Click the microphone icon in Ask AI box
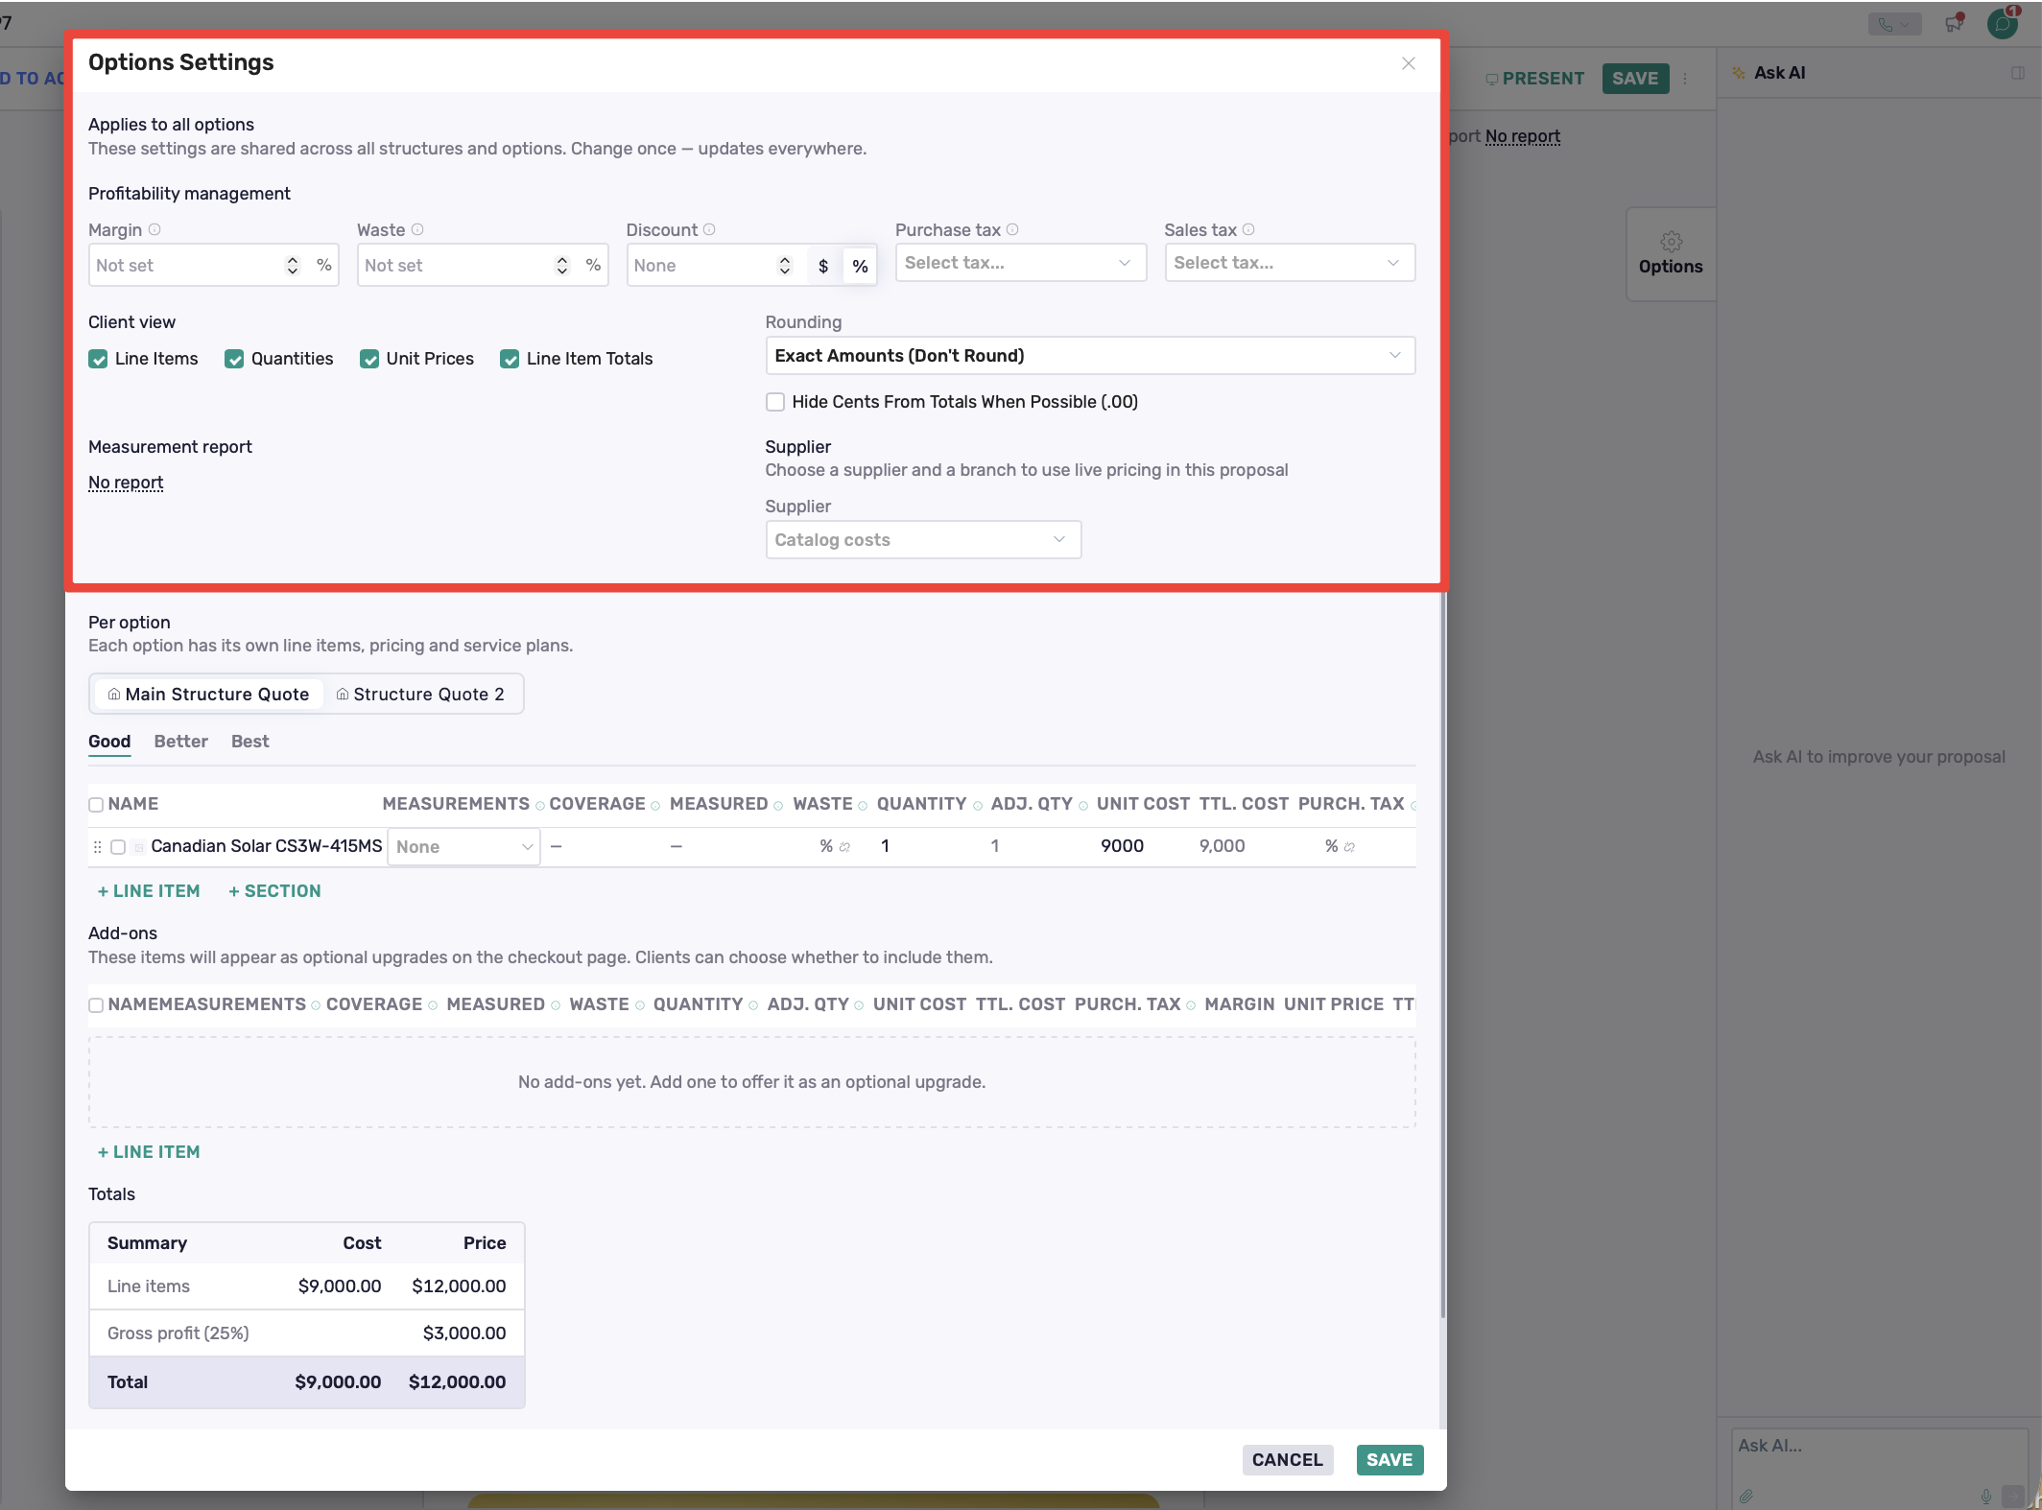 1986,1496
